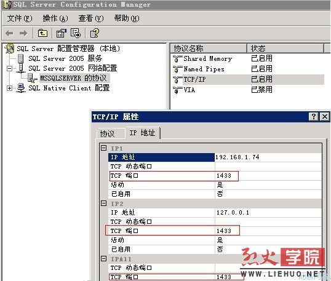Click the IP1 活动 value 是
The width and height of the screenshot is (331, 281).
220,185
